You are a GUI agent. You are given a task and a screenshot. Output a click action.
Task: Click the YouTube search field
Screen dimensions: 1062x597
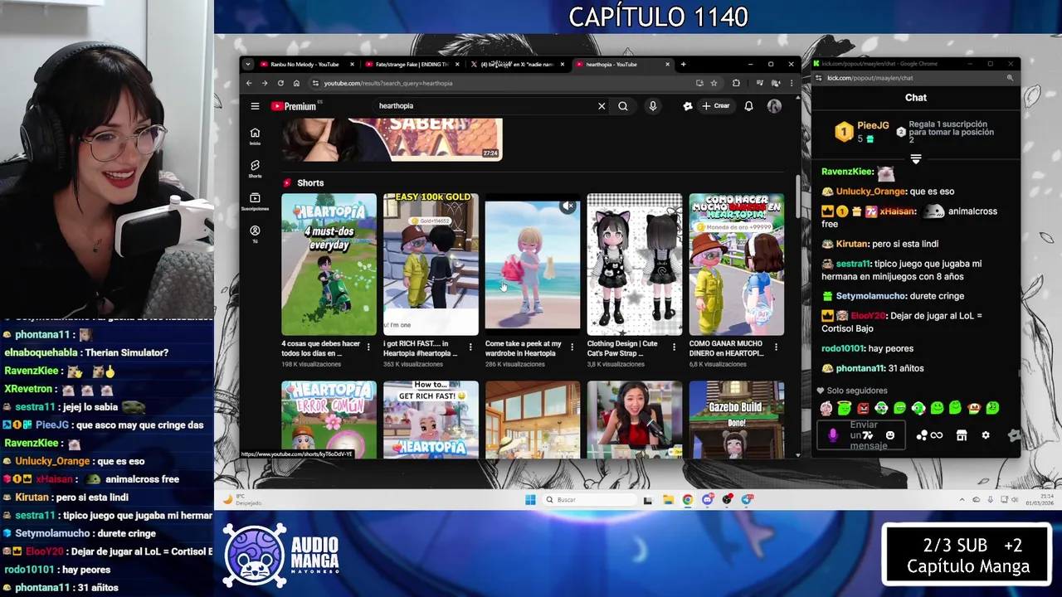[485, 106]
